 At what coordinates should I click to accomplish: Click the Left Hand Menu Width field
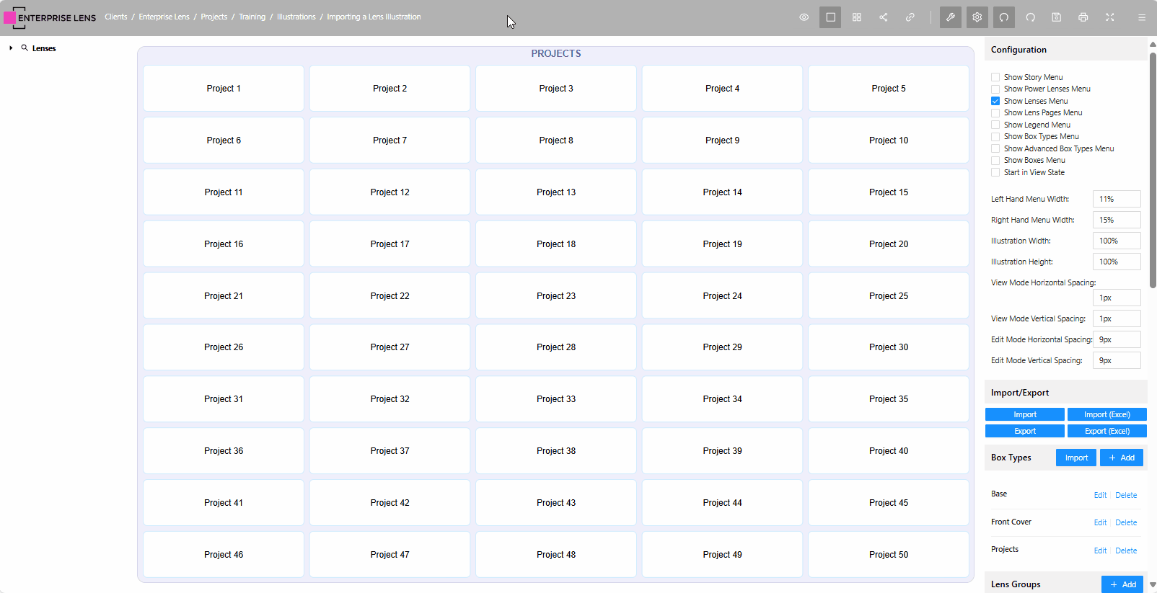[x=1116, y=199]
